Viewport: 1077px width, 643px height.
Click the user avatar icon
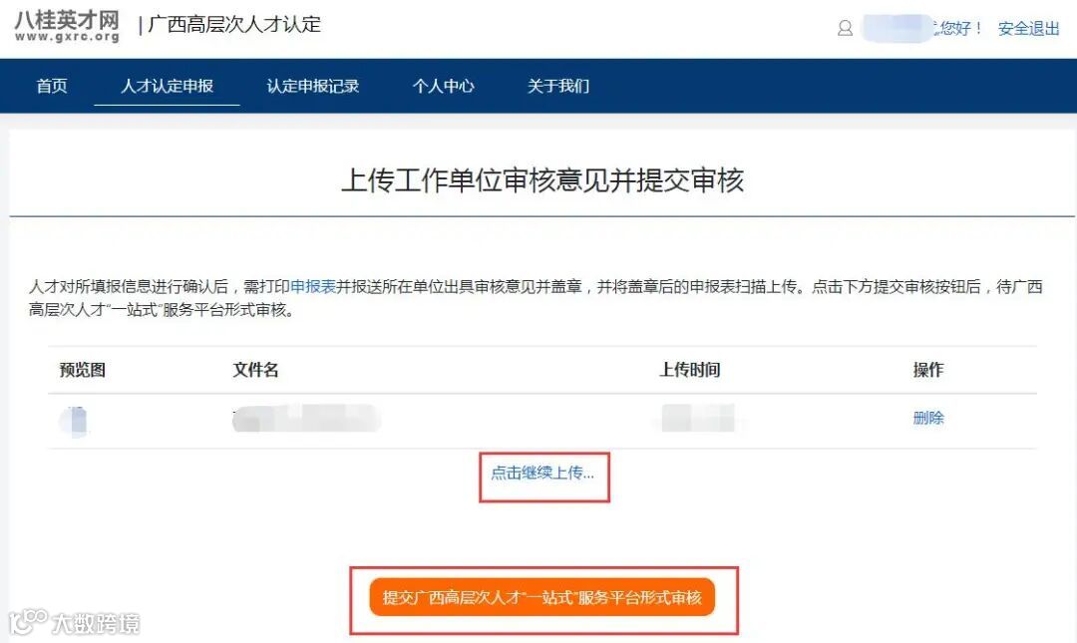click(845, 28)
